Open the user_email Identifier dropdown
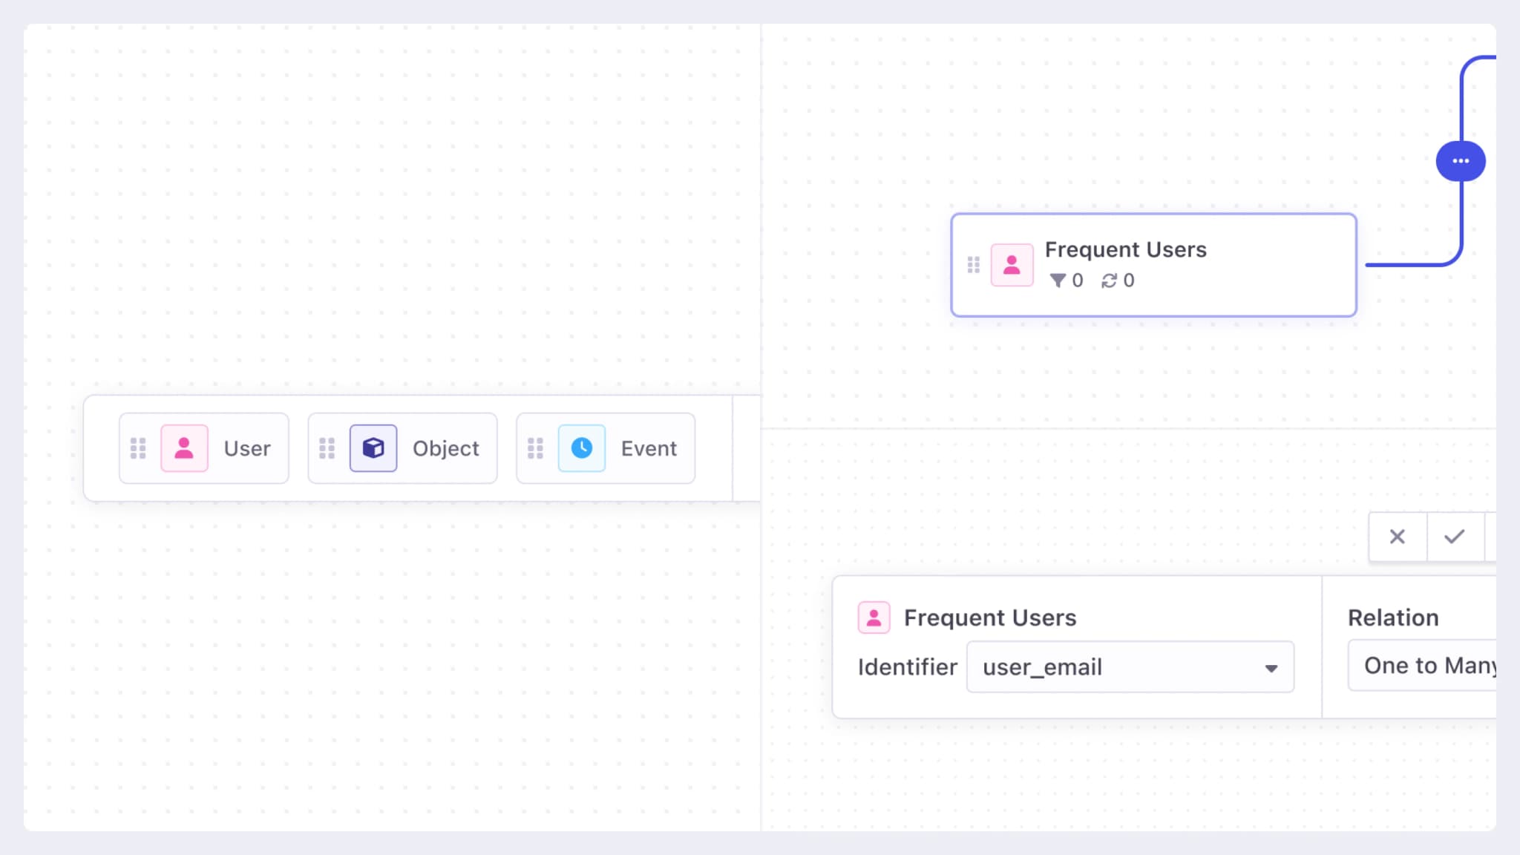This screenshot has height=855, width=1520. point(1121,667)
